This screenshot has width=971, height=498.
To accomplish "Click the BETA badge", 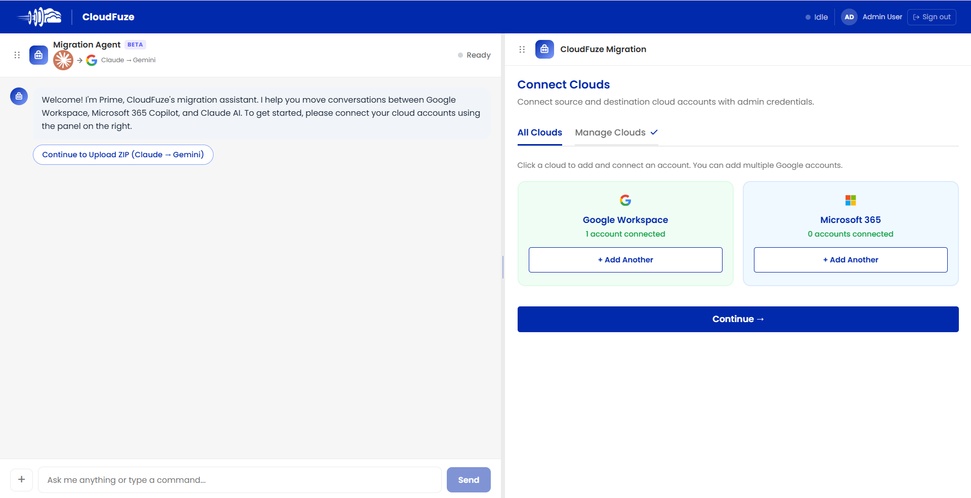I will pyautogui.click(x=135, y=44).
